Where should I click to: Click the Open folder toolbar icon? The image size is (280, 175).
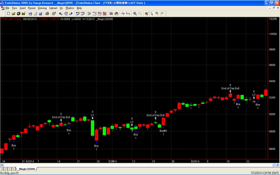[13, 14]
